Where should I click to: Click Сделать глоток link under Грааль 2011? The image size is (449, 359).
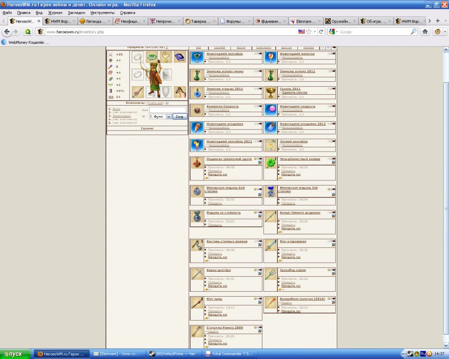(x=295, y=92)
